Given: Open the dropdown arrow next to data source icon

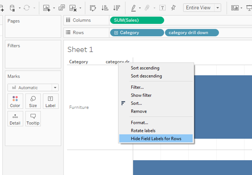Looking at the screenshot, I should tap(19, 8).
